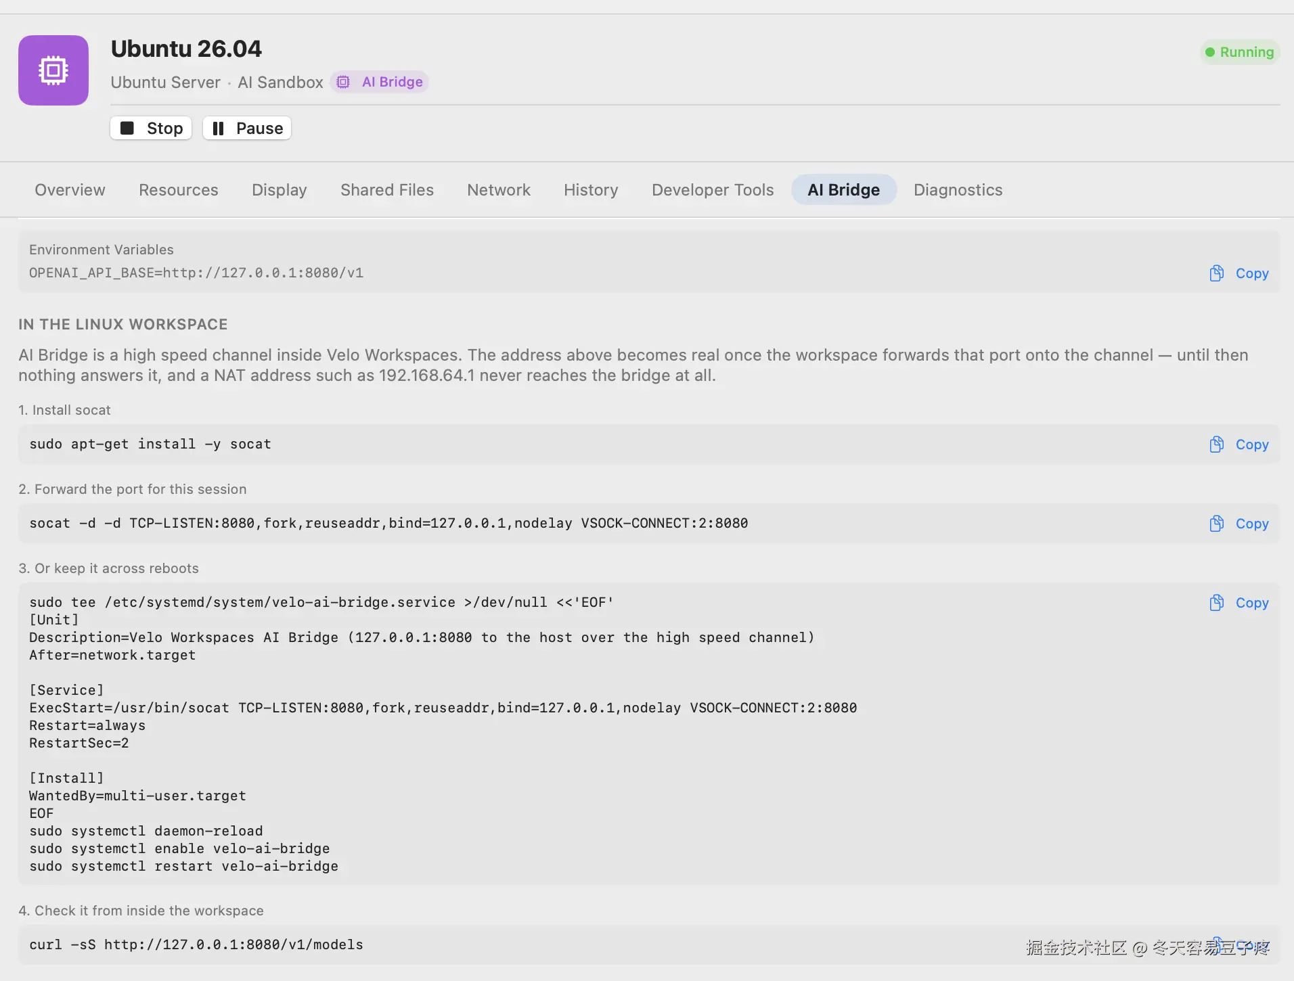Click the 'IN THE LINUX WORKSPACE' heading

pos(123,324)
